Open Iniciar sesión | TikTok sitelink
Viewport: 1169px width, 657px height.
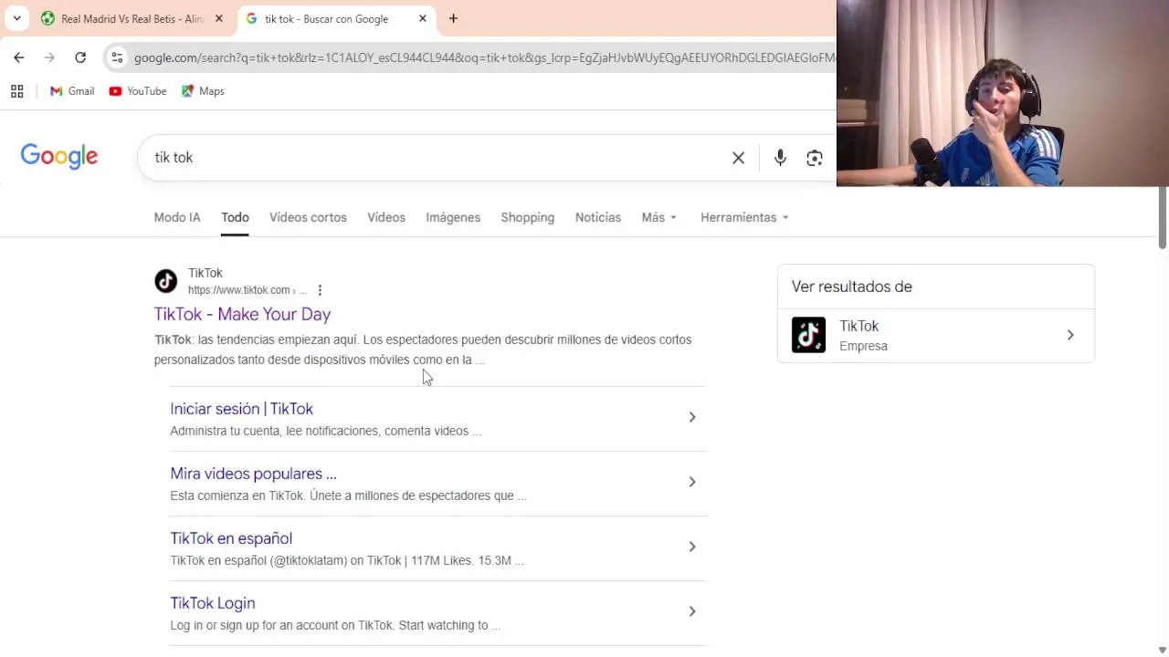coord(241,409)
